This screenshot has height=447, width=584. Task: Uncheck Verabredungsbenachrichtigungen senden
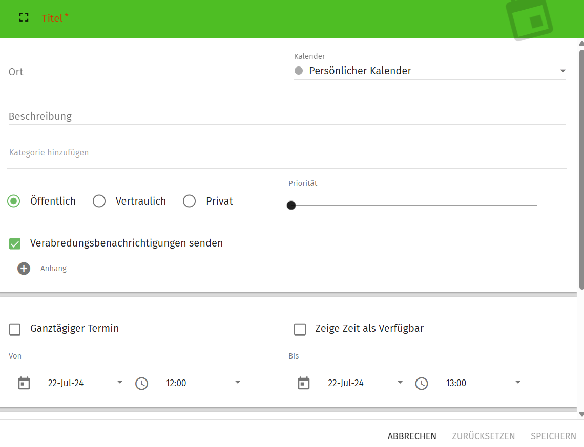tap(14, 243)
